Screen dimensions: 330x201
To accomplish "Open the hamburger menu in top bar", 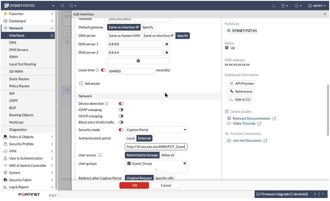I will pos(62,5).
